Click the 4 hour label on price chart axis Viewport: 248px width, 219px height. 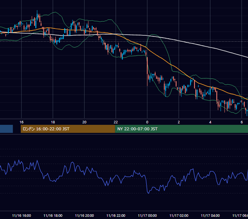(x=210, y=122)
